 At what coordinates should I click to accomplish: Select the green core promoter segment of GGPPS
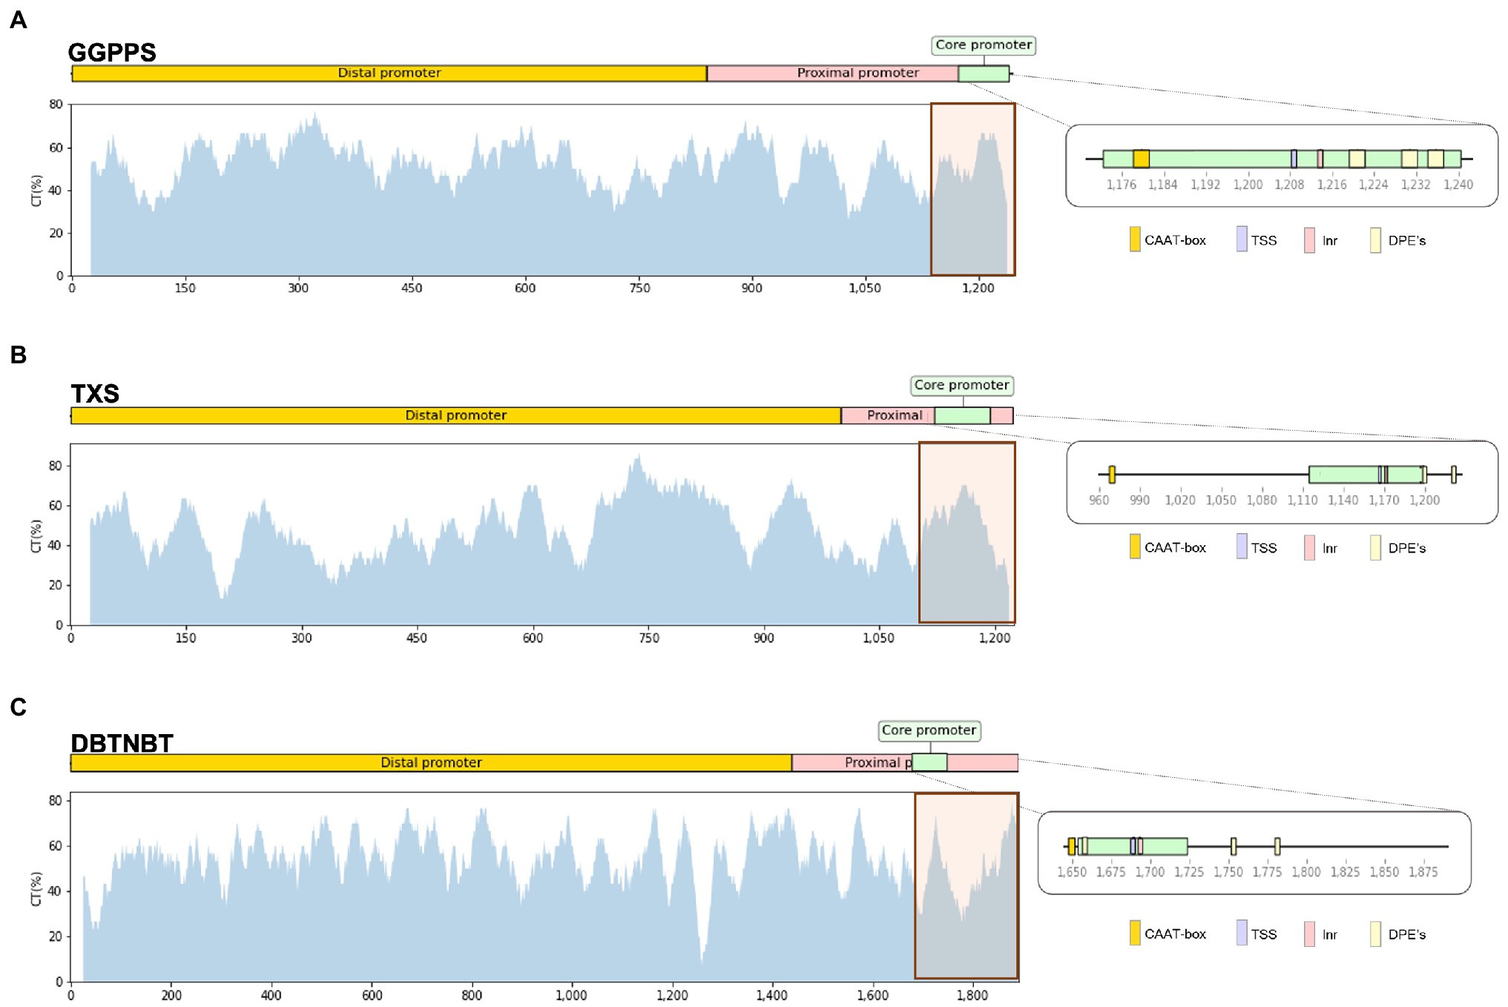[x=984, y=73]
